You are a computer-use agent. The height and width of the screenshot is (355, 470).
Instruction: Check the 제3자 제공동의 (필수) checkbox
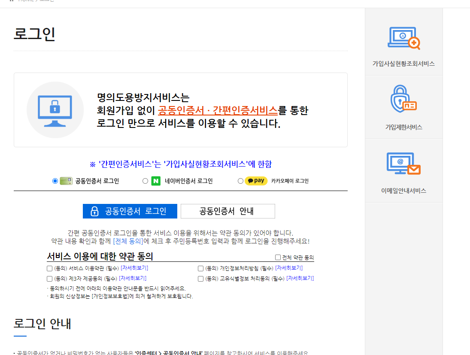pyautogui.click(x=50, y=279)
